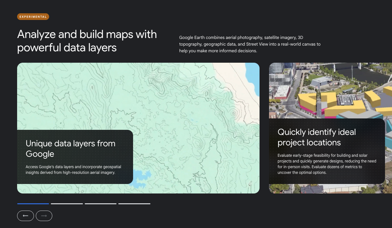Click the previous slide left-arrow button

click(25, 216)
